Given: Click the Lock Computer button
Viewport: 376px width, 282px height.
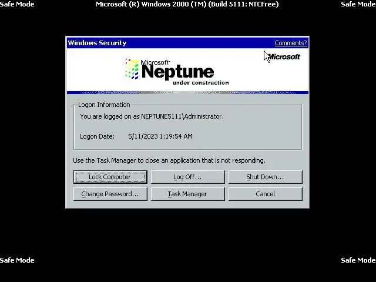Looking at the screenshot, I should [110, 177].
